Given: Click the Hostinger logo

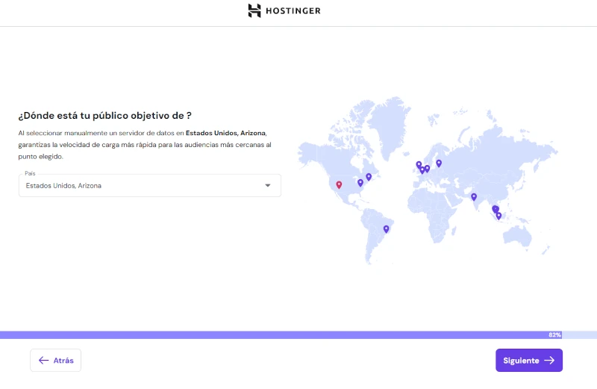Looking at the screenshot, I should (284, 11).
